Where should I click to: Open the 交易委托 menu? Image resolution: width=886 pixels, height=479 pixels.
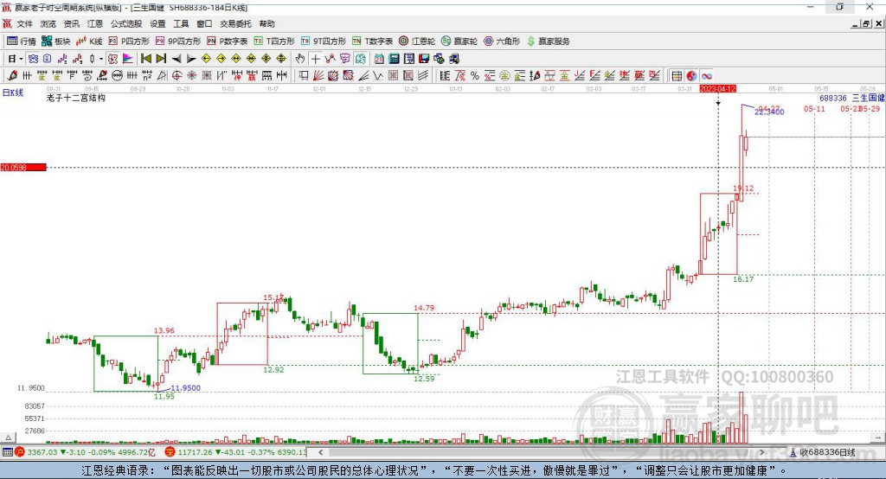(x=235, y=23)
